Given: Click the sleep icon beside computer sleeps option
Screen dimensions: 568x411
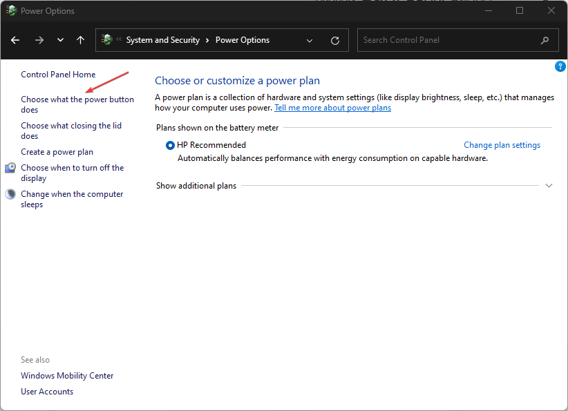Looking at the screenshot, I should [x=10, y=193].
